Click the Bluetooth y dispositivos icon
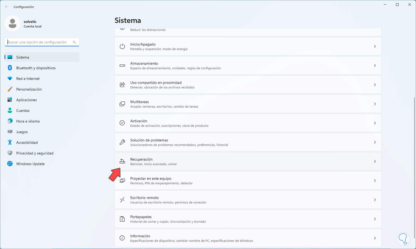This screenshot has width=416, height=249. 10,68
